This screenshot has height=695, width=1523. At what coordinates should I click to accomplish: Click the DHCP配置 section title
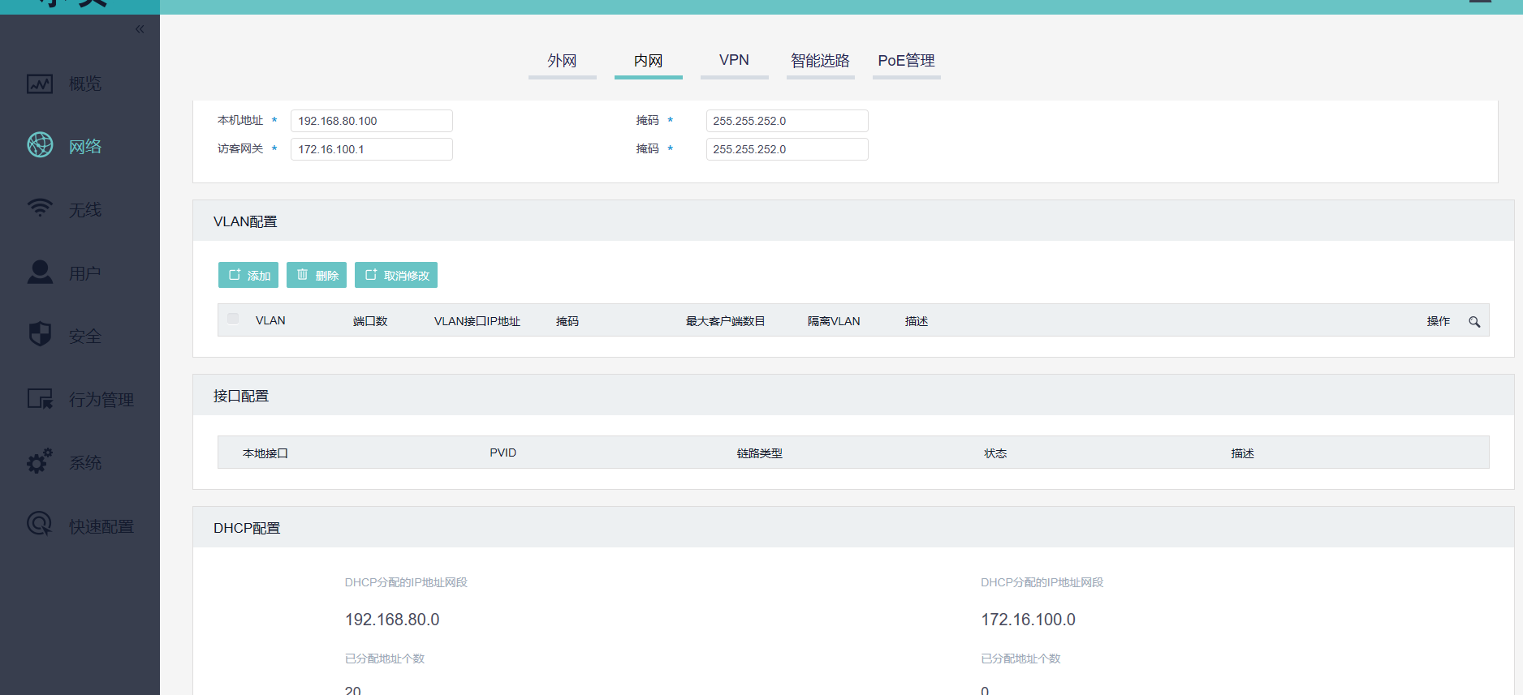pyautogui.click(x=247, y=528)
